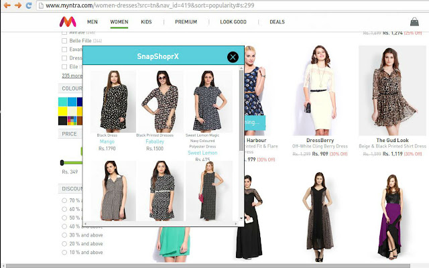The width and height of the screenshot is (429, 268).
Task: Click The Gud Look product title
Action: pos(392,140)
